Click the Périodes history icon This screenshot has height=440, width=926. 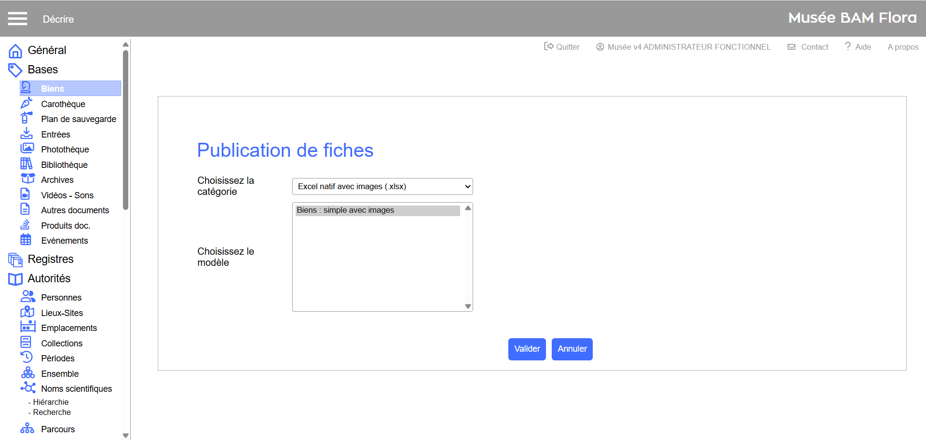tap(27, 357)
